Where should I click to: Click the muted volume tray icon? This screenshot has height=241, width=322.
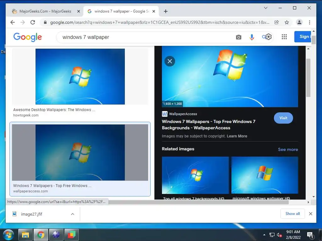pyautogui.click(x=279, y=235)
